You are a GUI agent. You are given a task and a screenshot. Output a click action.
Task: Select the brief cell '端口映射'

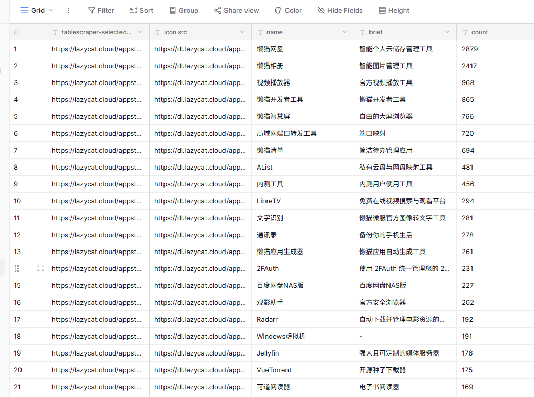coord(405,134)
